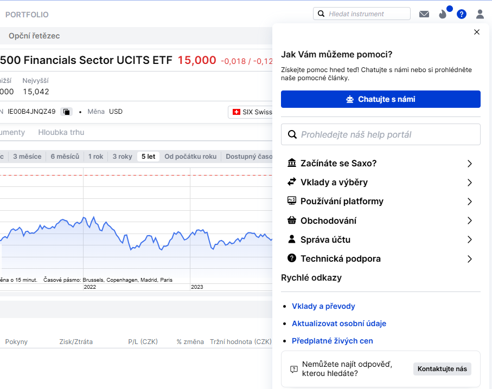Image resolution: width=492 pixels, height=389 pixels.
Task: Click the bank icon beside Začínáte se Saxo
Action: coord(292,163)
